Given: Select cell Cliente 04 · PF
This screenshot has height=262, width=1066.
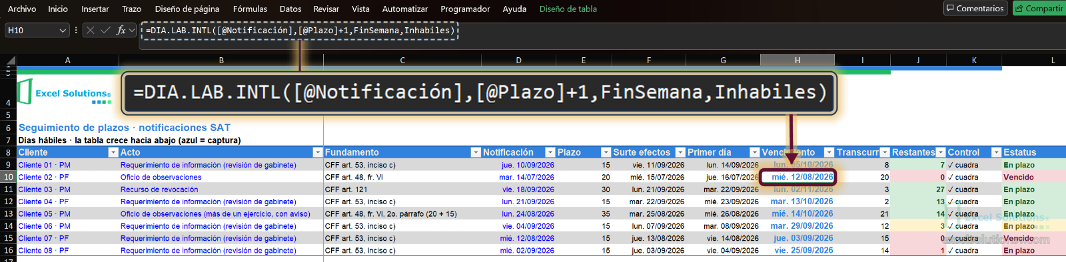Looking at the screenshot, I should pyautogui.click(x=67, y=201).
